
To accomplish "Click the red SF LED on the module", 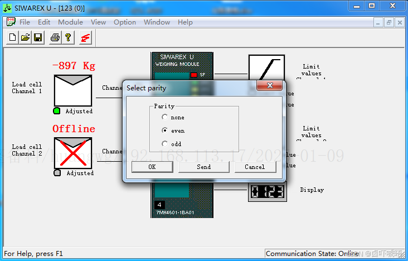I will coord(194,75).
